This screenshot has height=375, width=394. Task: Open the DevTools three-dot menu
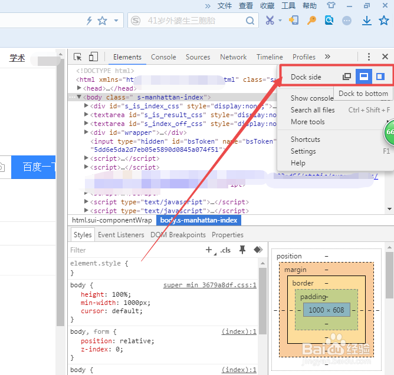369,57
